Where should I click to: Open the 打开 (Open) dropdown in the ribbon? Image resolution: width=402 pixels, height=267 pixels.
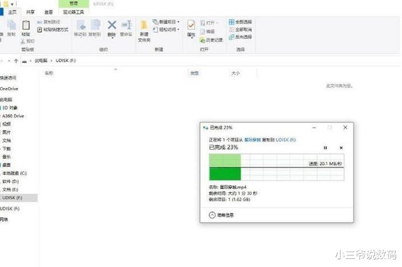tap(209, 23)
